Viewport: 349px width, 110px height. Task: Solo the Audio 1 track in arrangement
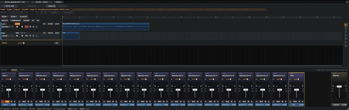coord(33,27)
